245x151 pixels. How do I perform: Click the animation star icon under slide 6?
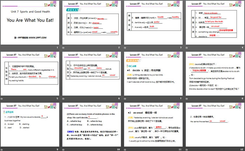63,98
